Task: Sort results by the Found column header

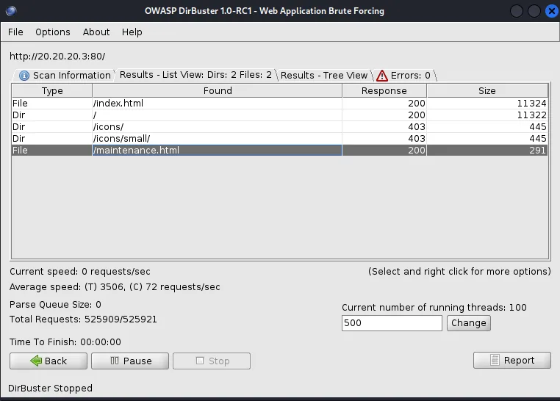Action: [217, 90]
